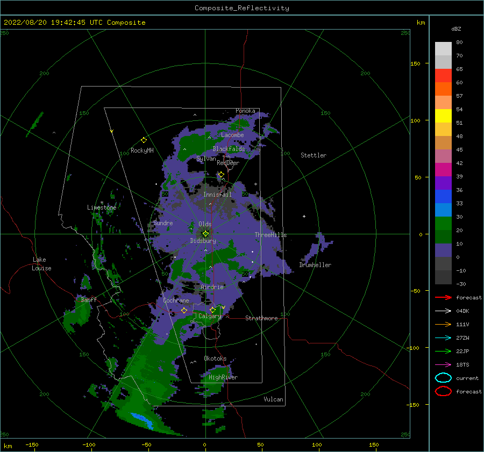Click the -100 label on bottom axis
Image resolution: width=484 pixels, height=452 pixels.
(89, 444)
